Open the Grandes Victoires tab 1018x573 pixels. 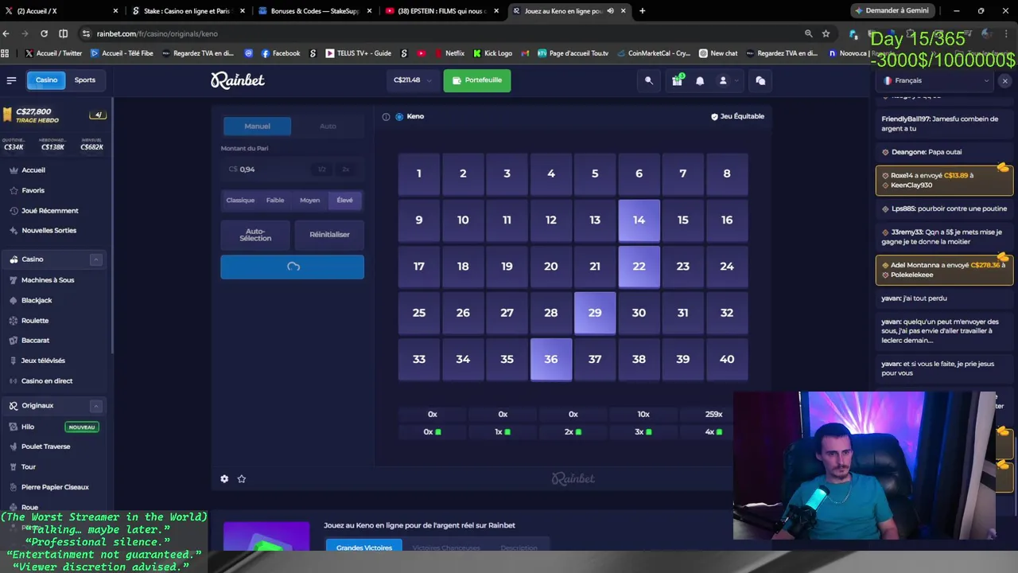[363, 548]
